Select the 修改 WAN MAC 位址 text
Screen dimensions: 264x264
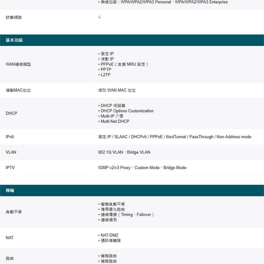117,90
